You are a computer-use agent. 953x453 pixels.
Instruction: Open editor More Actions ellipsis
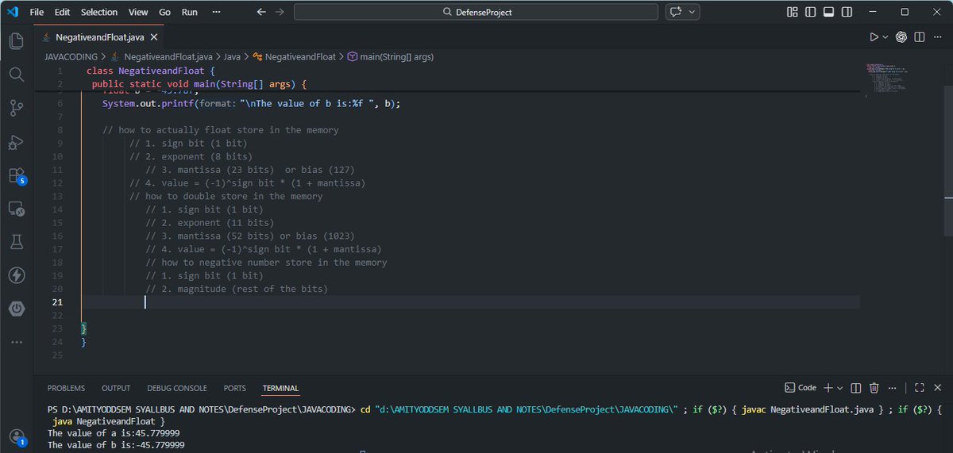point(938,36)
